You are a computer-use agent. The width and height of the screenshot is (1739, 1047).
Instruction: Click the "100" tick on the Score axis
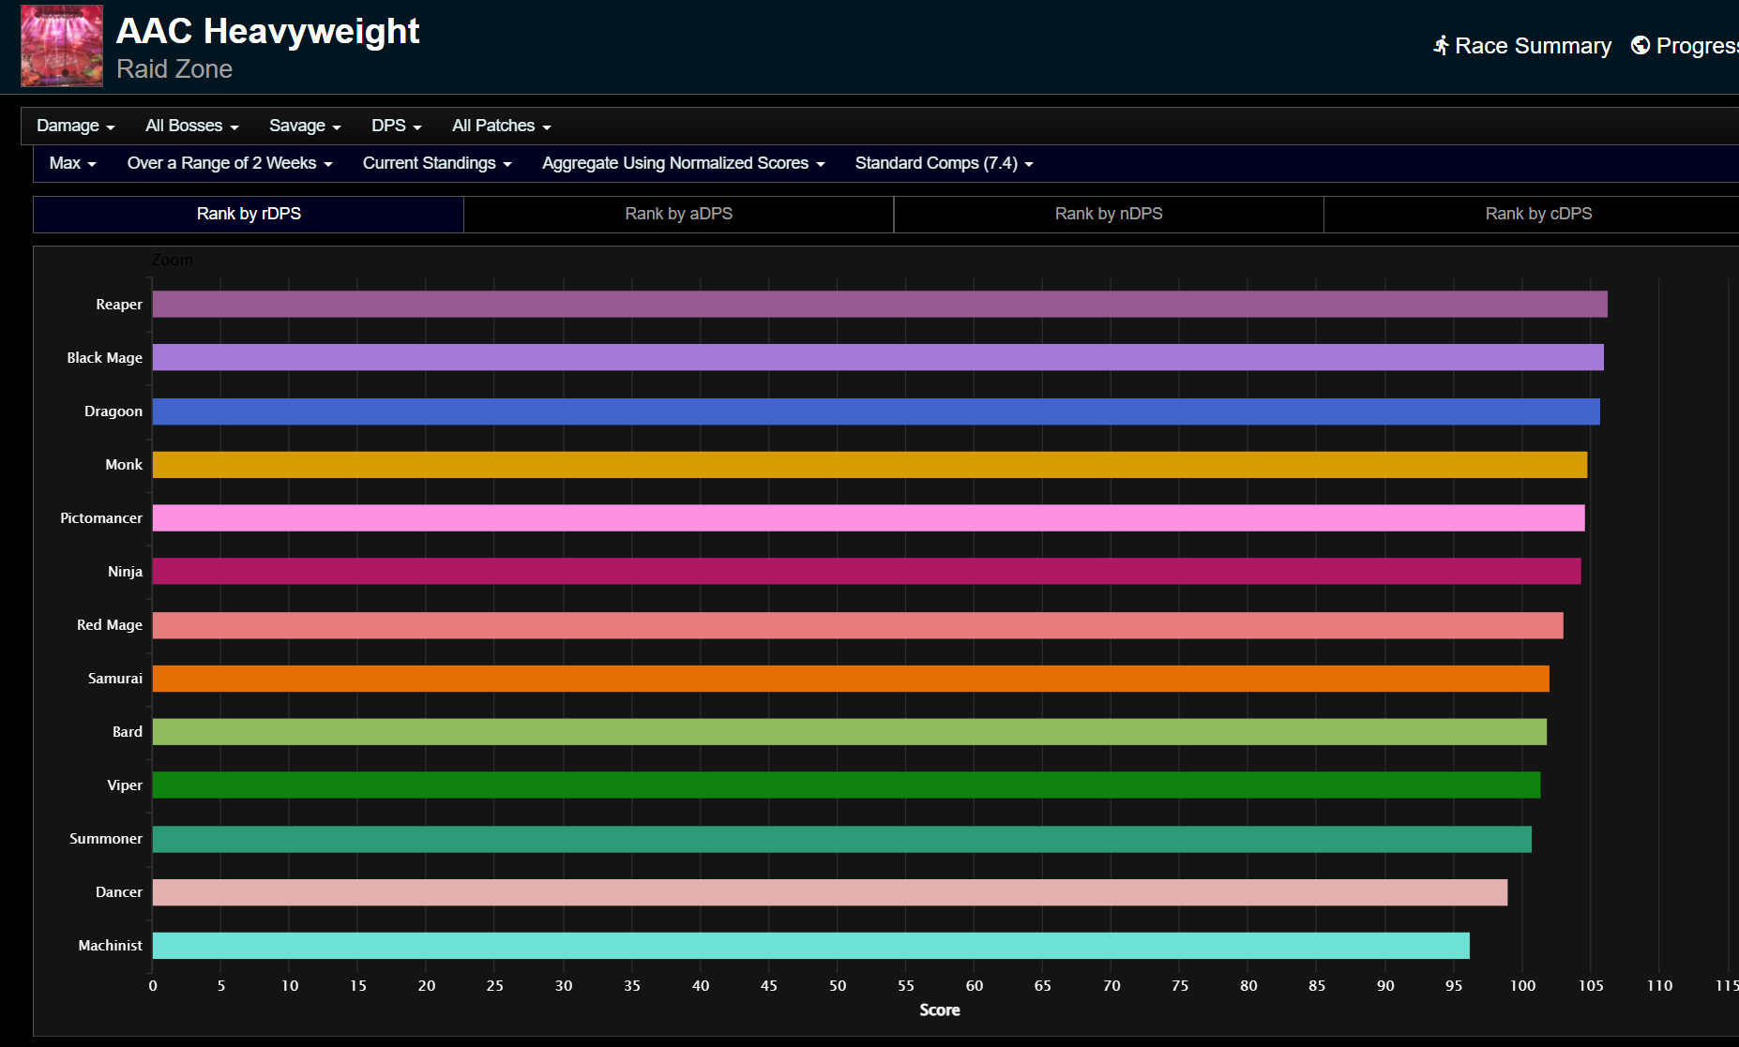click(x=1522, y=986)
